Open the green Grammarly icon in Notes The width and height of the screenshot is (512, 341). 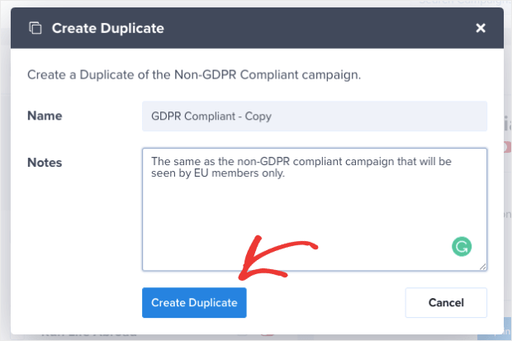pos(462,247)
